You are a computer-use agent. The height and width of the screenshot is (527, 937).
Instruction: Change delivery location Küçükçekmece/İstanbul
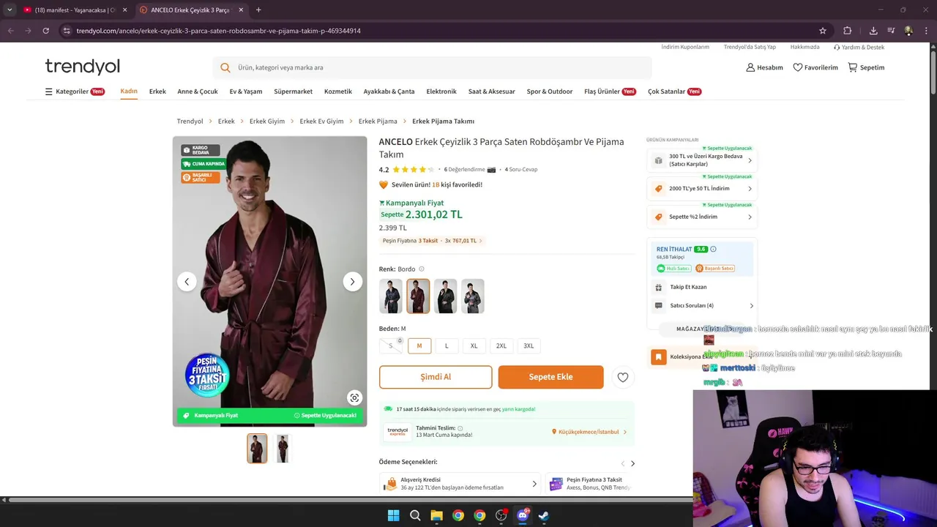[589, 432]
